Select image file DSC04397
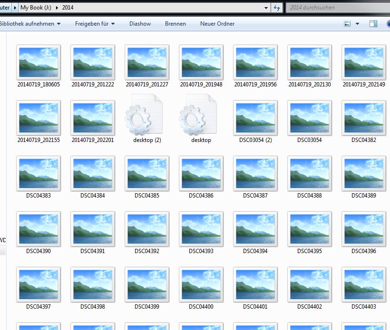Viewport: 390px width, 330px height. coord(39,289)
